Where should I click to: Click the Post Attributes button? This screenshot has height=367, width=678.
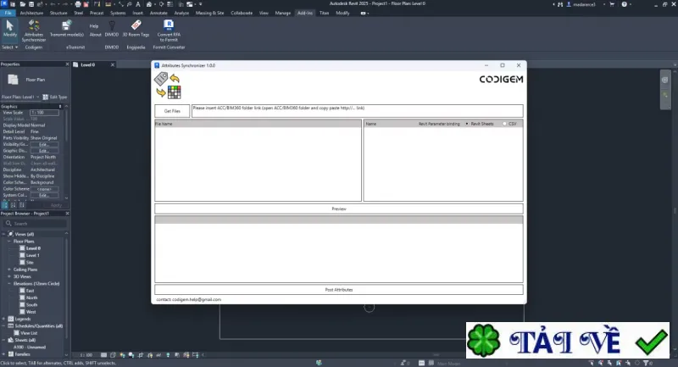tap(339, 290)
